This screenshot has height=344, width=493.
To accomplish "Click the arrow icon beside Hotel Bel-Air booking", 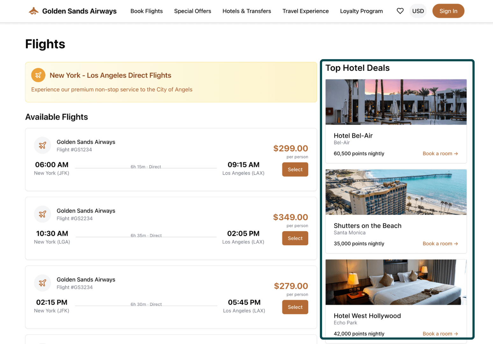I will tap(456, 153).
